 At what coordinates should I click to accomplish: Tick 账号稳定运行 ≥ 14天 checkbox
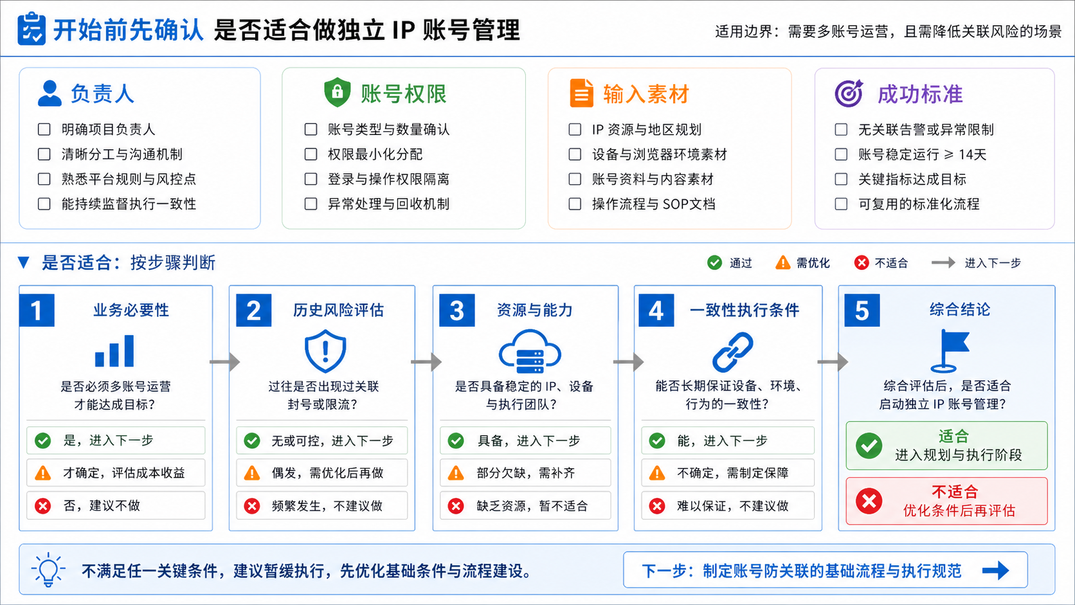click(841, 154)
